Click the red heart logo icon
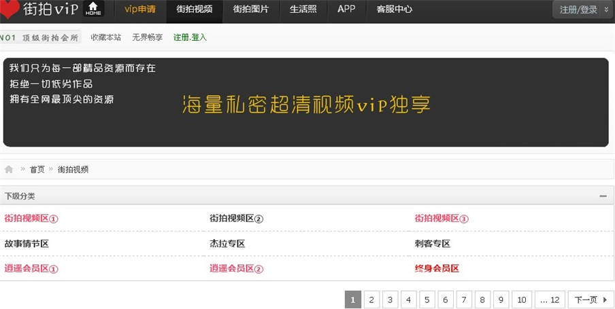The width and height of the screenshot is (615, 309). [10, 9]
